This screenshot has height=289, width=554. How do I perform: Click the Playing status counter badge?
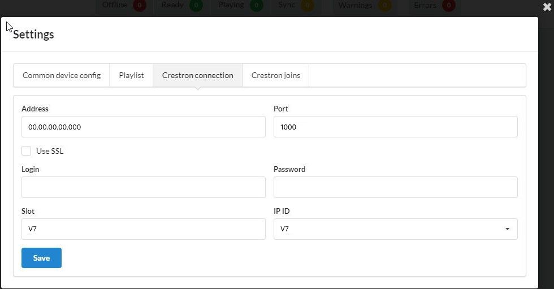coord(257,5)
